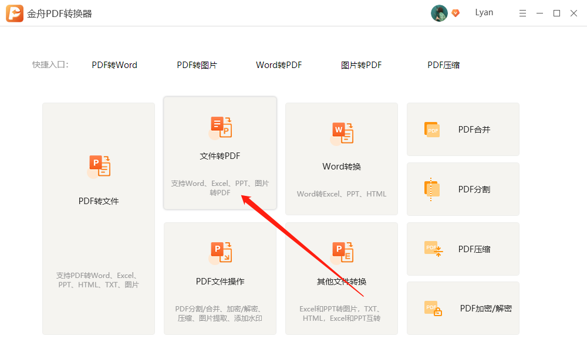Click the VIP diamond badge icon
Image resolution: width=587 pixels, height=356 pixels.
pyautogui.click(x=456, y=13)
